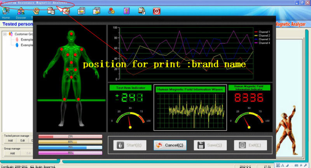Image resolution: width=311 pixels, height=168 pixels.
Task: Select the first Example person with pink icon
Action: tap(26, 39)
